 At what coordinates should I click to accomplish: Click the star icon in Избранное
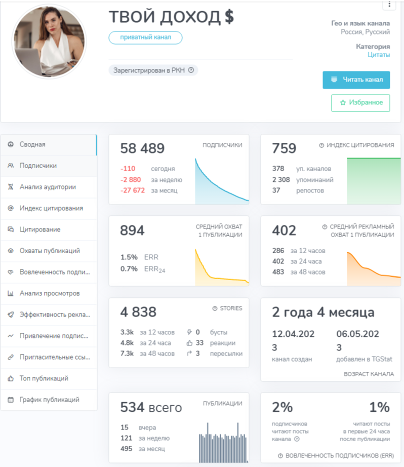(343, 103)
